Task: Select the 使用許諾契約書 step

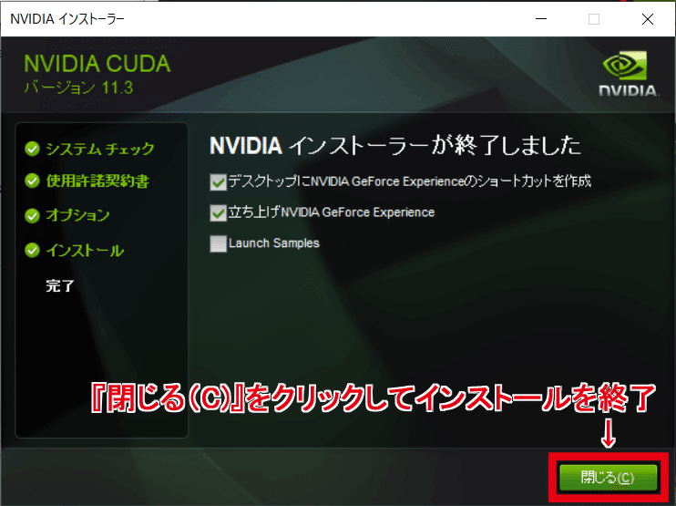Action: point(97,181)
